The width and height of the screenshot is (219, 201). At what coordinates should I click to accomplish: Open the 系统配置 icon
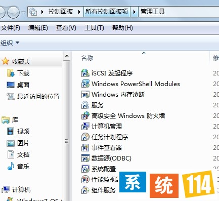click(85, 169)
